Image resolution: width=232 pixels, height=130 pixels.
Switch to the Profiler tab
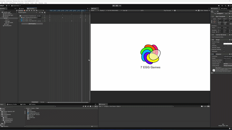[23, 104]
